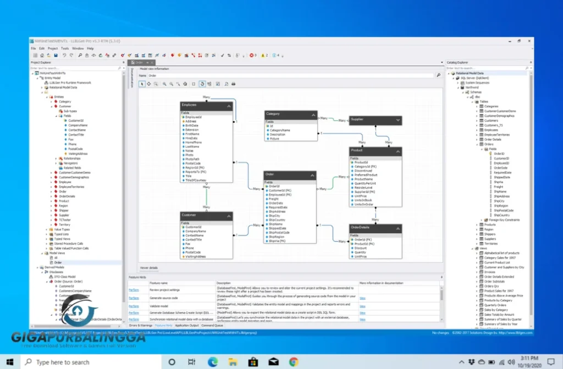This screenshot has height=369, width=563.
Task: Switch to the Errors & Warnings tab
Action: pos(141,326)
